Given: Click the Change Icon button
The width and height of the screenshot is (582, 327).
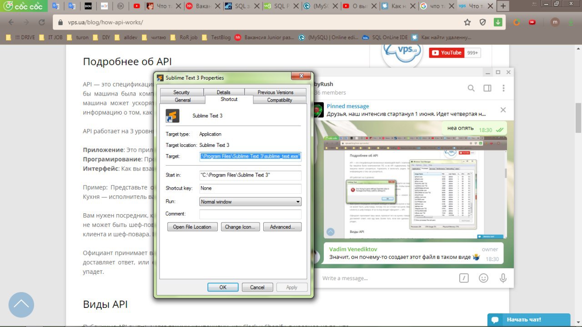Looking at the screenshot, I should point(240,226).
